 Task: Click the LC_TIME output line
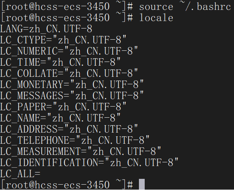click(x=60, y=62)
